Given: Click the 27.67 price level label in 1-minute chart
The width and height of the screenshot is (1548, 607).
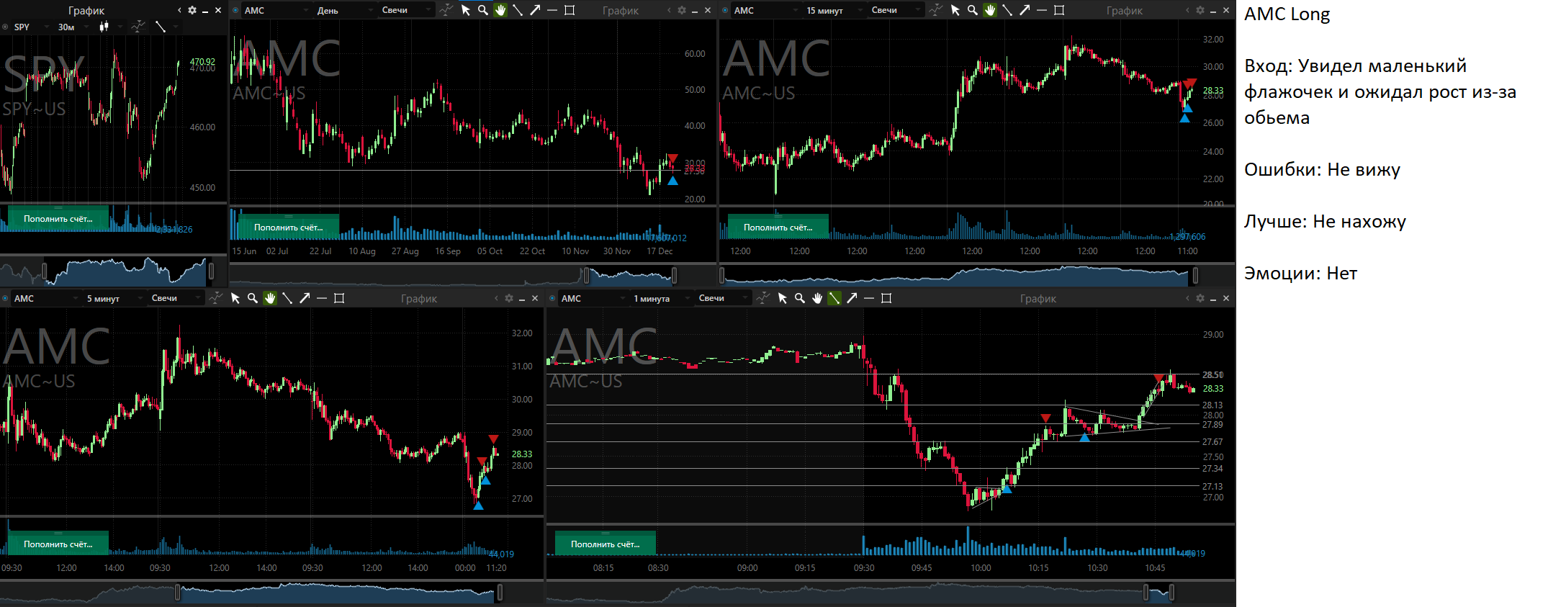Looking at the screenshot, I should [1213, 441].
